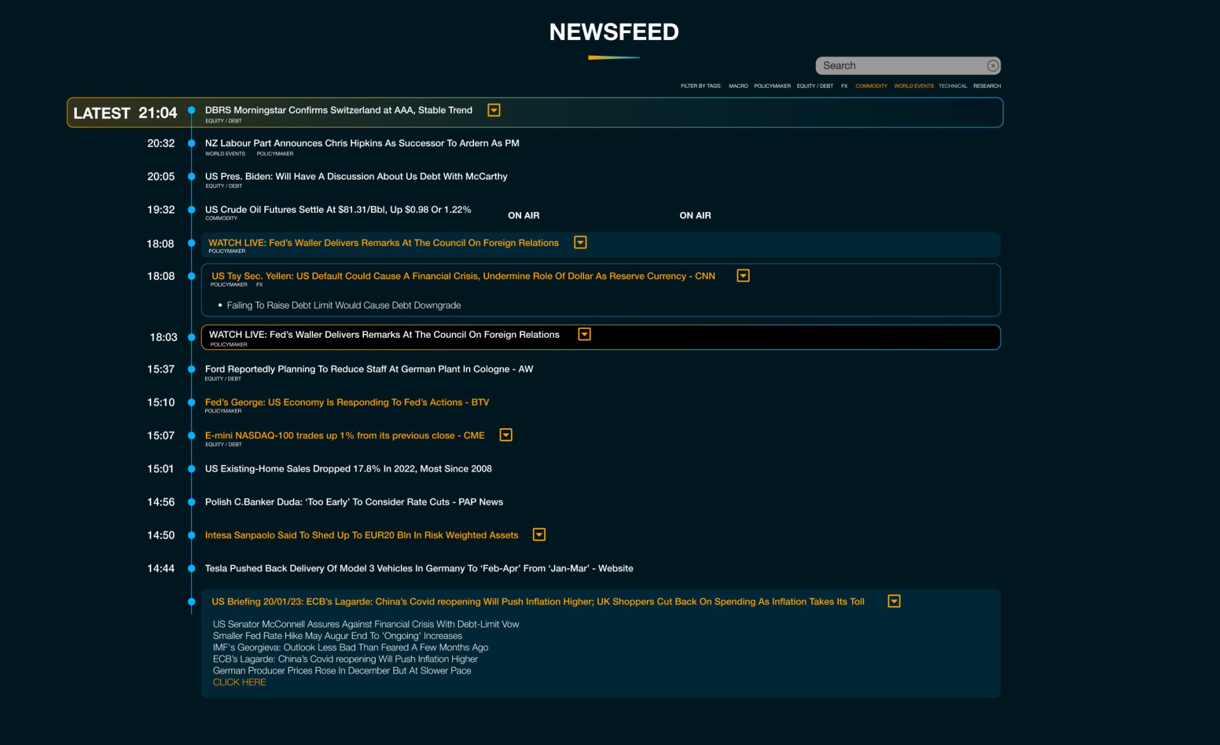Click the CLICK HERE link in the briefing
1220x745 pixels.
[239, 681]
